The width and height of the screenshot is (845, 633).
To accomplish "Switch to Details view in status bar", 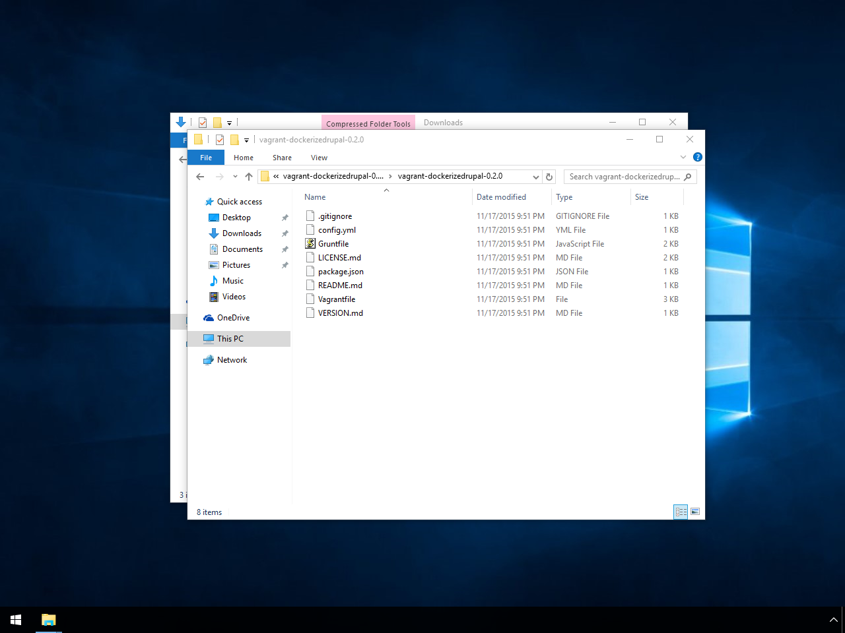I will pos(681,512).
